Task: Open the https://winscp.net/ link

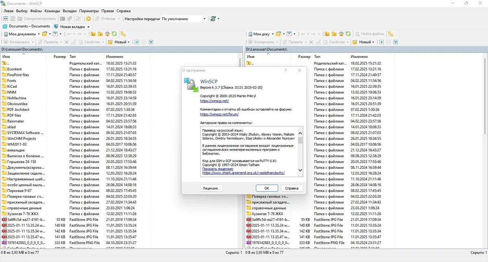Action: coord(214,101)
